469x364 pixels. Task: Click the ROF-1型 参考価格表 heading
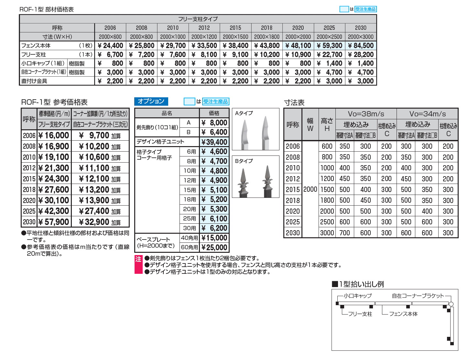click(x=55, y=101)
